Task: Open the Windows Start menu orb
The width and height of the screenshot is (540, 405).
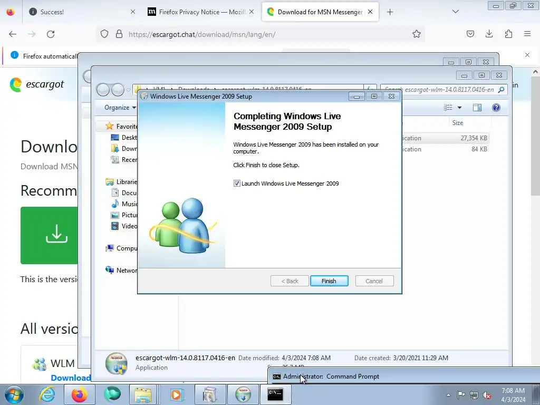Action: [x=14, y=394]
